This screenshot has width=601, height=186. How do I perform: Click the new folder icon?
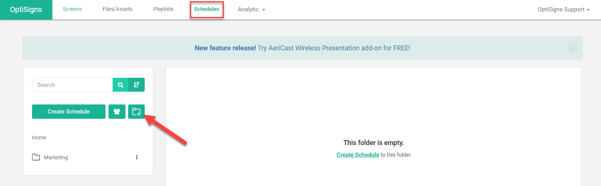click(x=136, y=112)
